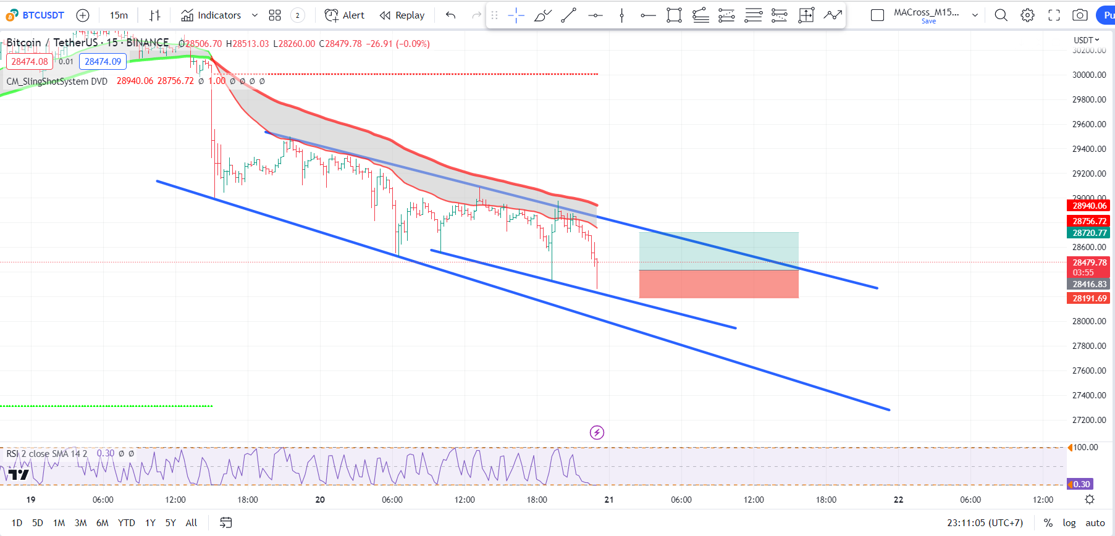Select the horizontal line tool
Image resolution: width=1115 pixels, height=536 pixels.
(x=595, y=15)
